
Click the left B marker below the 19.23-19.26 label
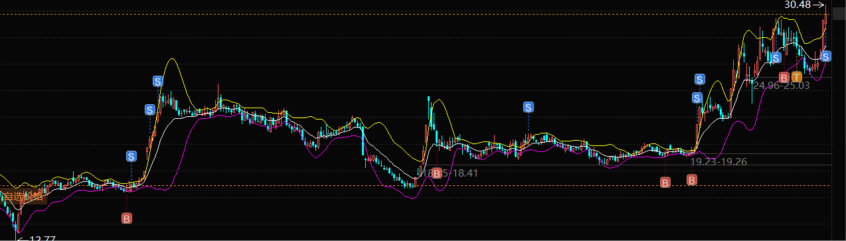click(x=665, y=182)
